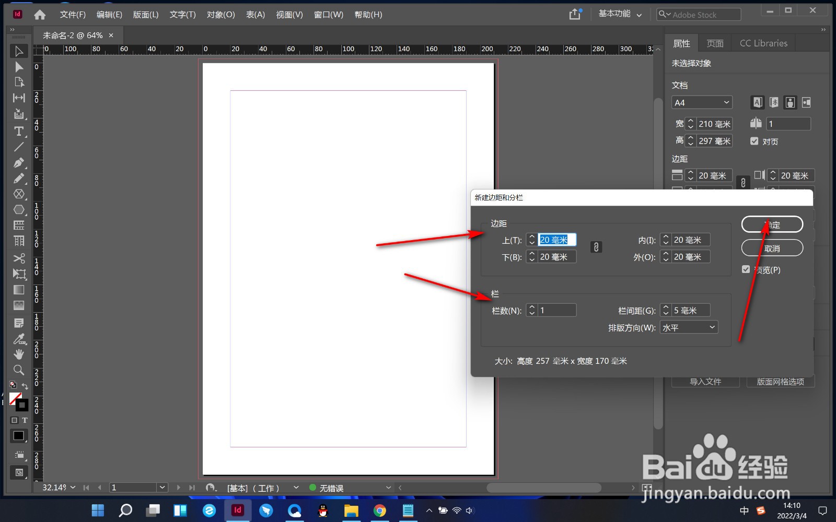This screenshot has height=522, width=836.
Task: Open the InDesign home screen
Action: tap(40, 15)
